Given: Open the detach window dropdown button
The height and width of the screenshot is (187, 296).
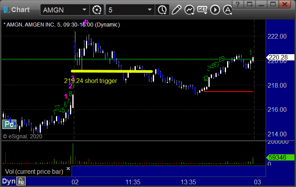Looking at the screenshot, I should pos(250,4).
